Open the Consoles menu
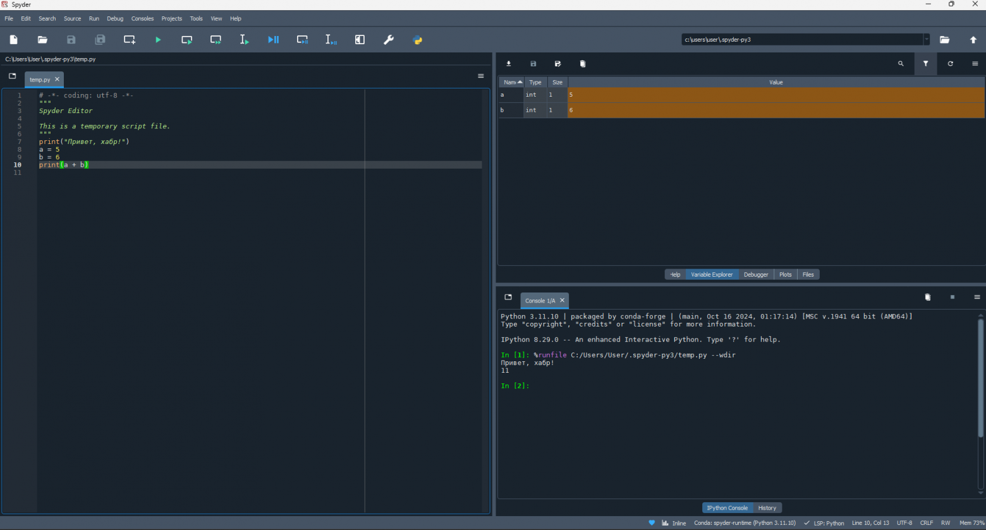Screen dimensions: 986x530 click(x=143, y=19)
